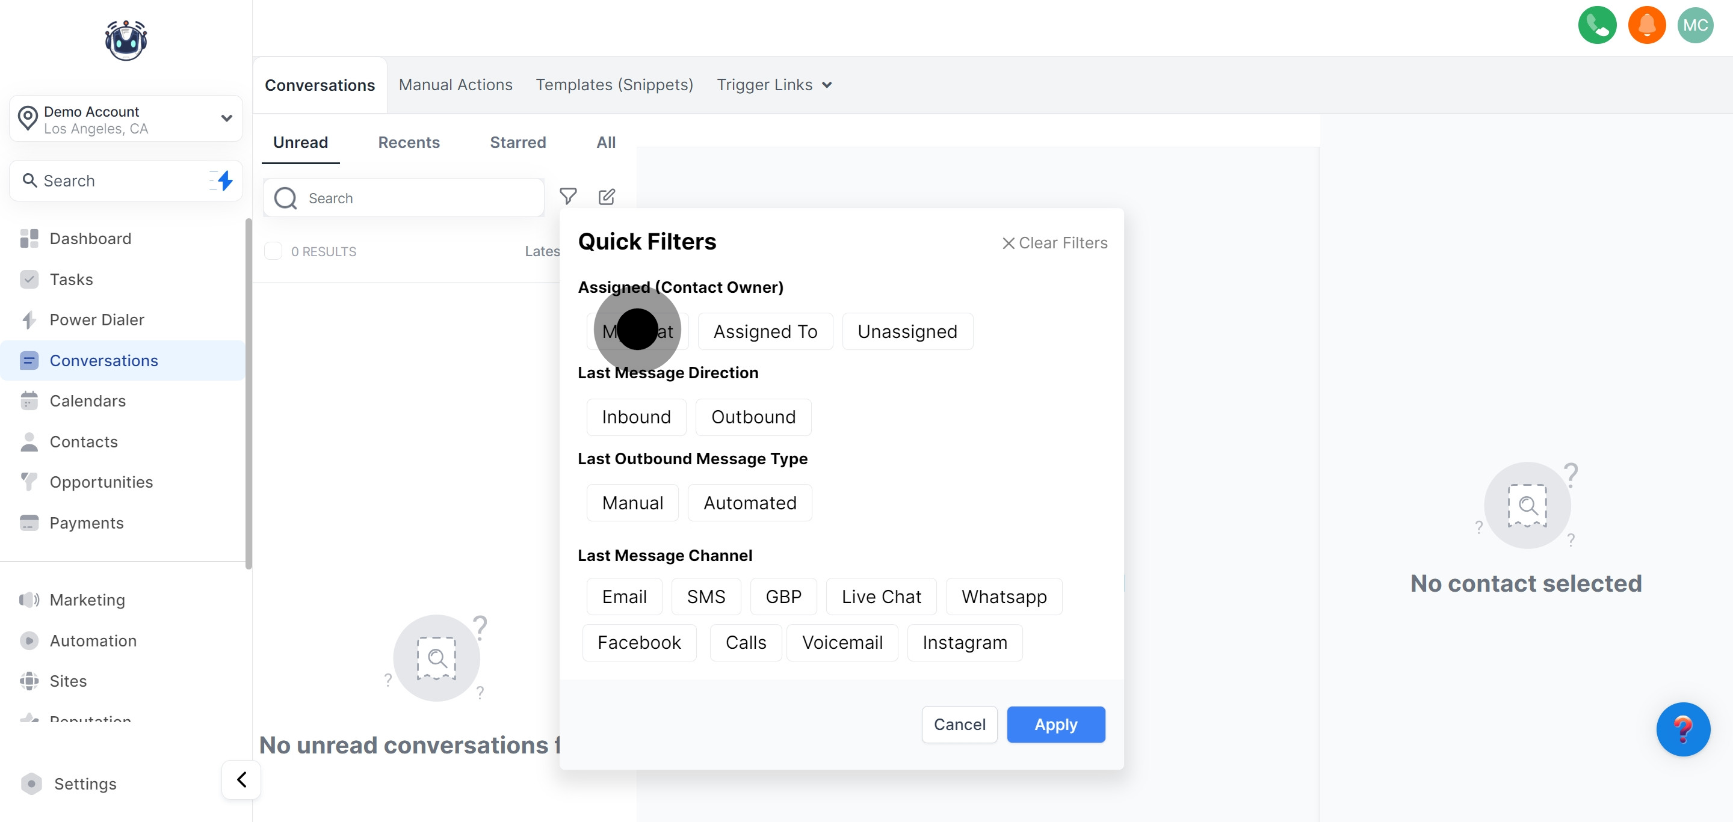Viewport: 1733px width, 822px height.
Task: Click the blue help question button
Action: pyautogui.click(x=1682, y=729)
